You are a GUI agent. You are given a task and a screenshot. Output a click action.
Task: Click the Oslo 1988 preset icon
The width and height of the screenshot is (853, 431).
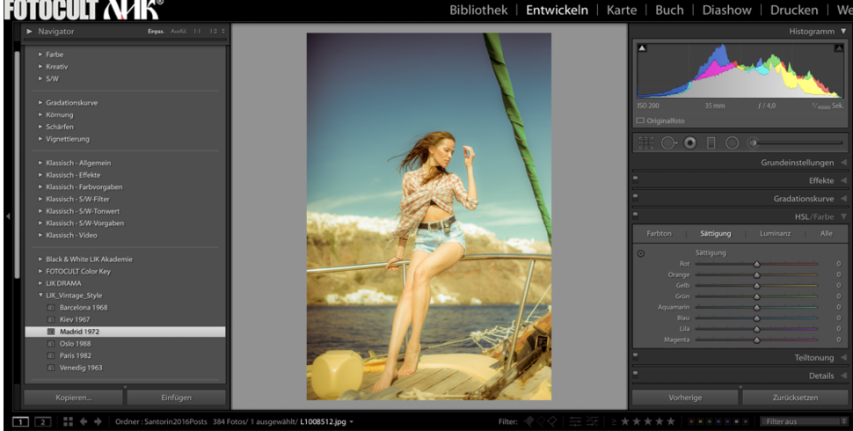click(x=51, y=344)
